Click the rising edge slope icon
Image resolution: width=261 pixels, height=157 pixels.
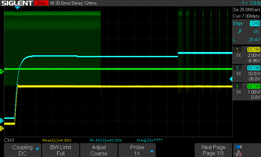click(240, 31)
